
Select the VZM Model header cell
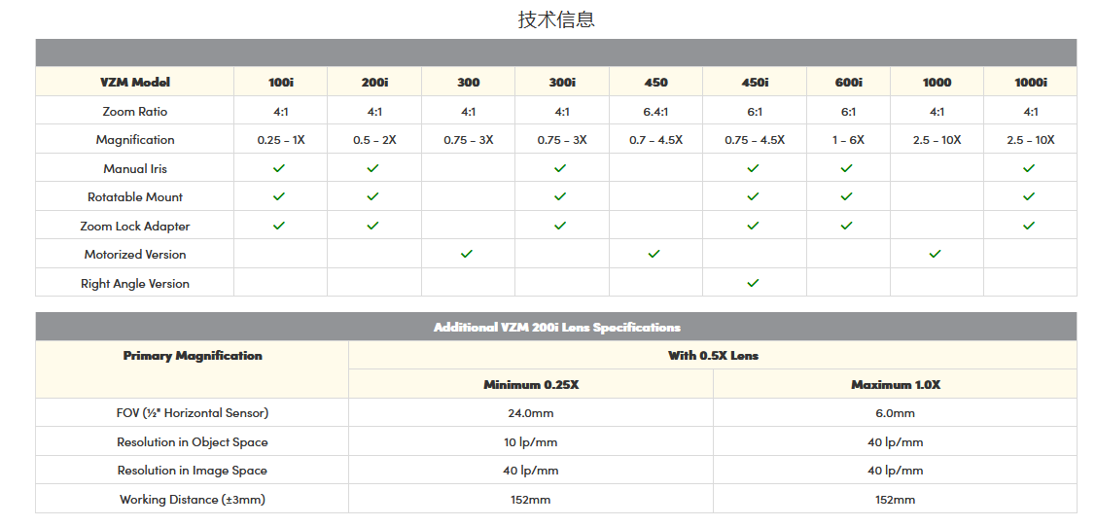coord(135,83)
